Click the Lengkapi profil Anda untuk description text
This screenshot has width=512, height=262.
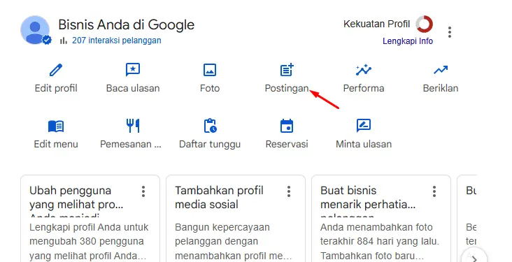(x=89, y=242)
